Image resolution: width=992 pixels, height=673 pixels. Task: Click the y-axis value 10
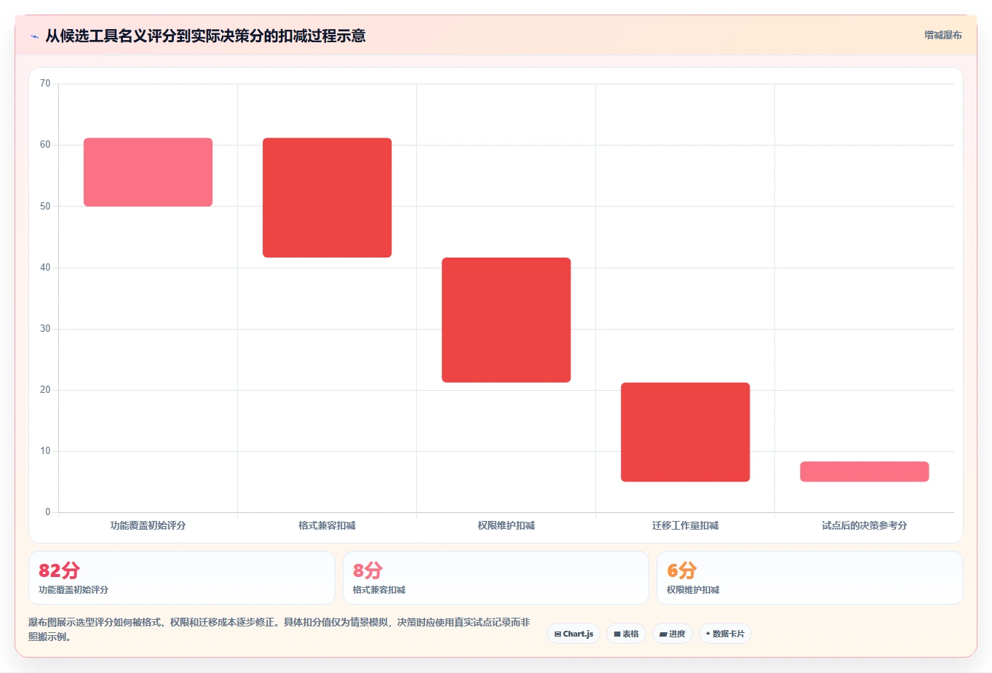point(45,451)
